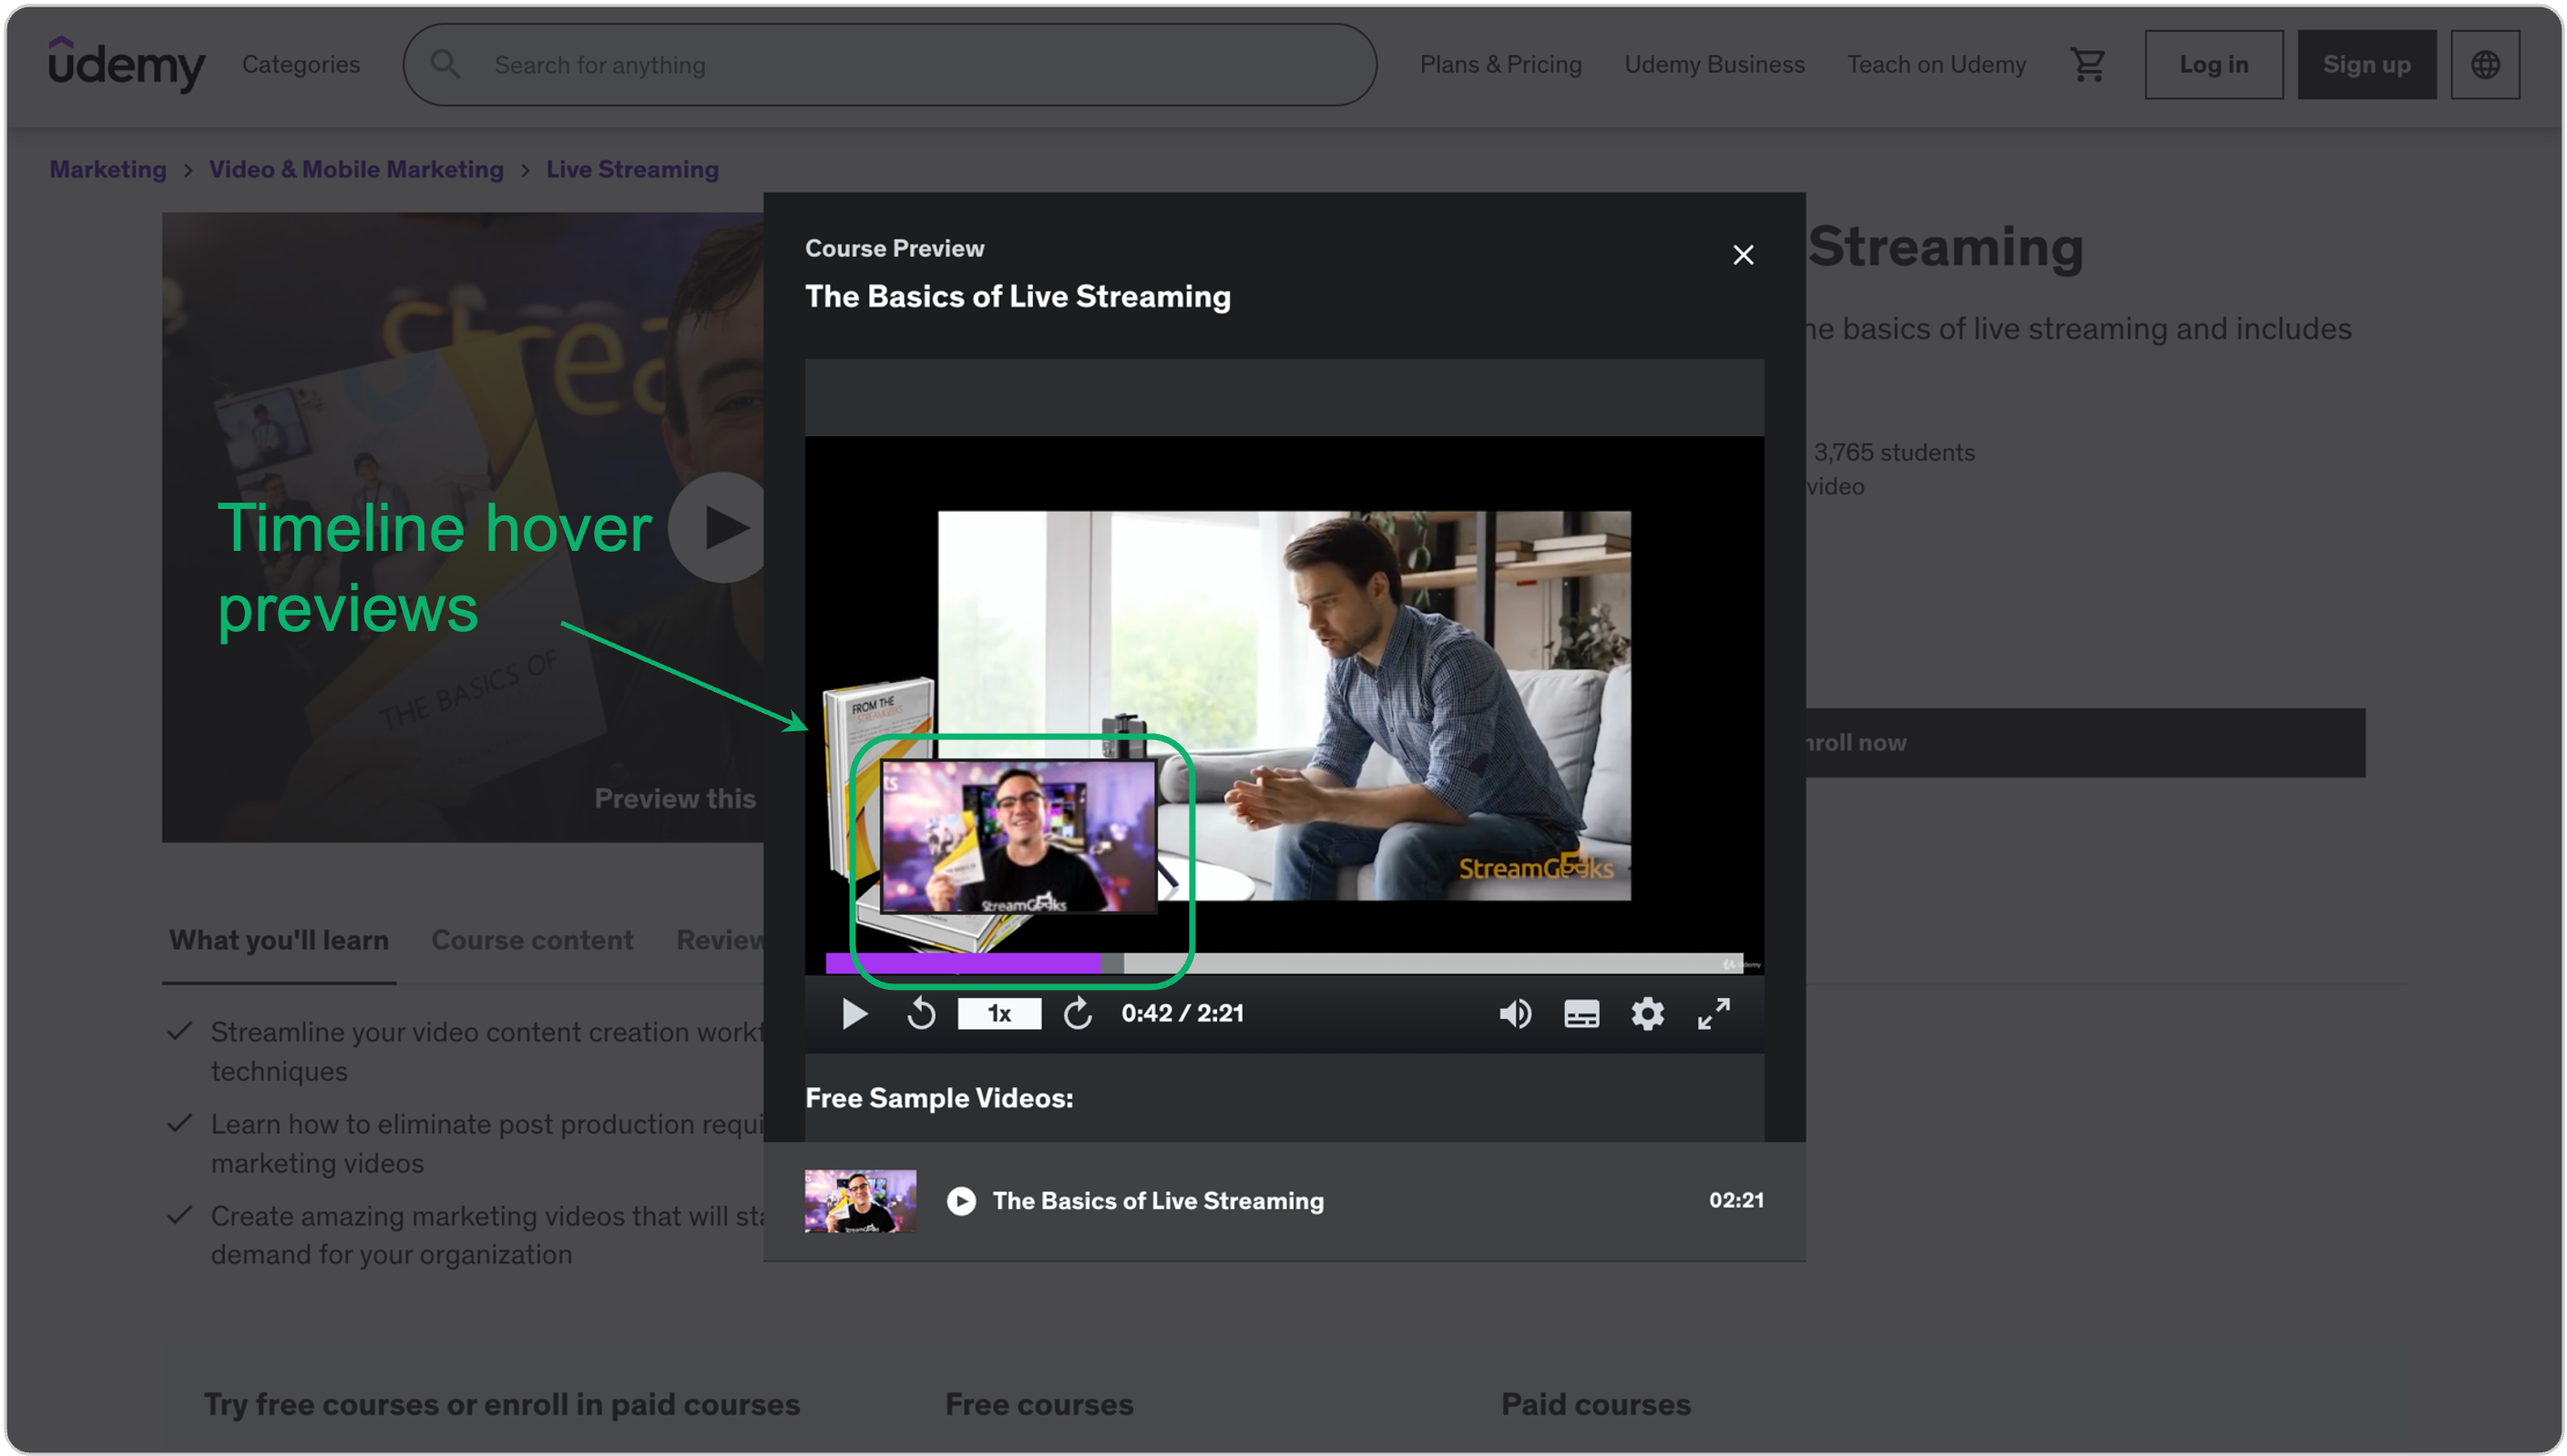This screenshot has width=2567, height=1456.
Task: Focus the Search for anything field
Action: click(889, 65)
